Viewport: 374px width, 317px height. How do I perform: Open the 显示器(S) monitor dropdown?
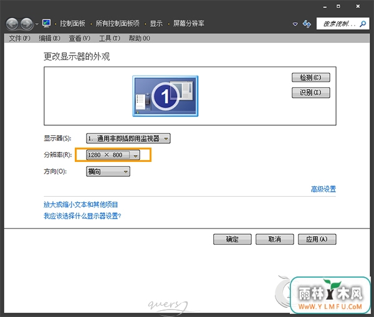click(128, 138)
